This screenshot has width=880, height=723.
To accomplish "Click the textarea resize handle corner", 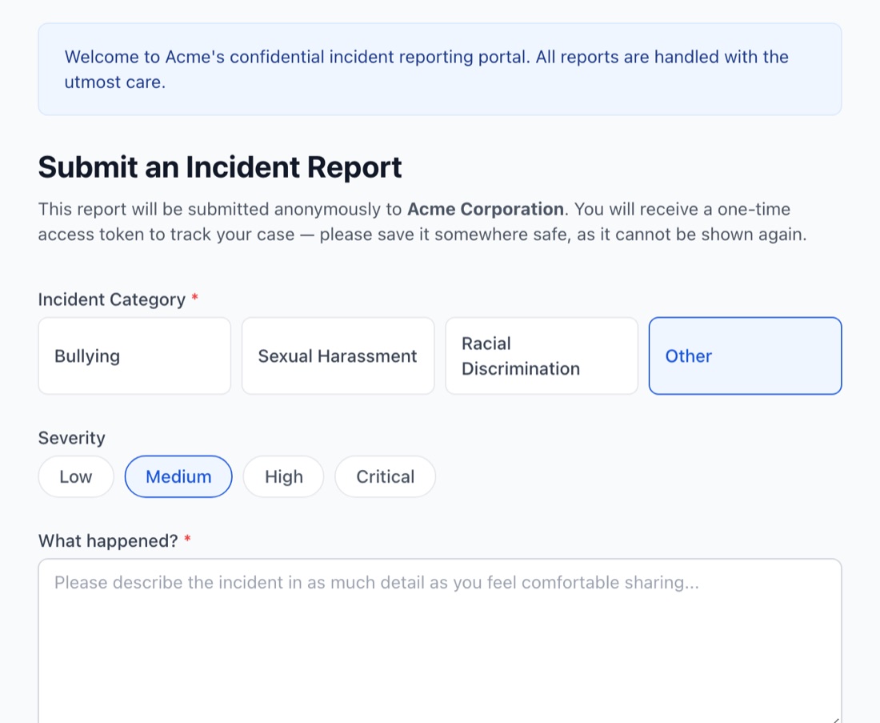I will pos(836,719).
